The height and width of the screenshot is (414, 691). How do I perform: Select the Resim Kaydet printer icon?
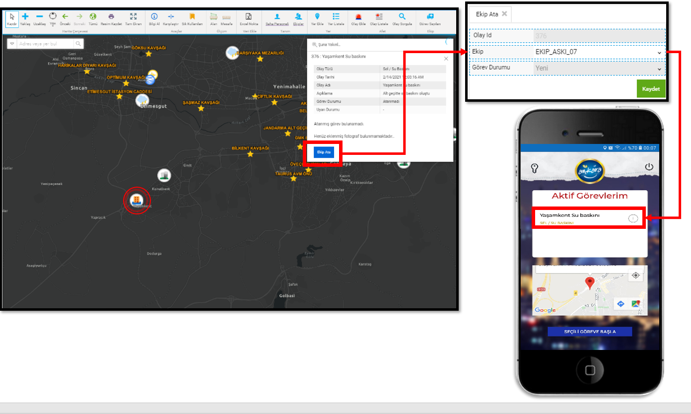111,17
